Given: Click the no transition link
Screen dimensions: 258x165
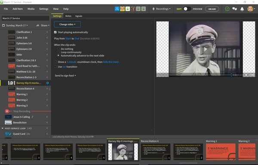Looking at the screenshot, I should tap(64, 67).
